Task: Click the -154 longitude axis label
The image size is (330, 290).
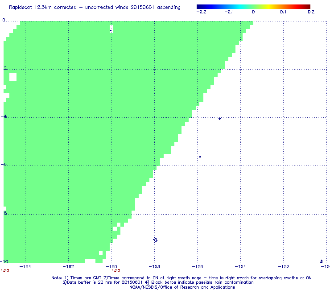Action: (240, 267)
